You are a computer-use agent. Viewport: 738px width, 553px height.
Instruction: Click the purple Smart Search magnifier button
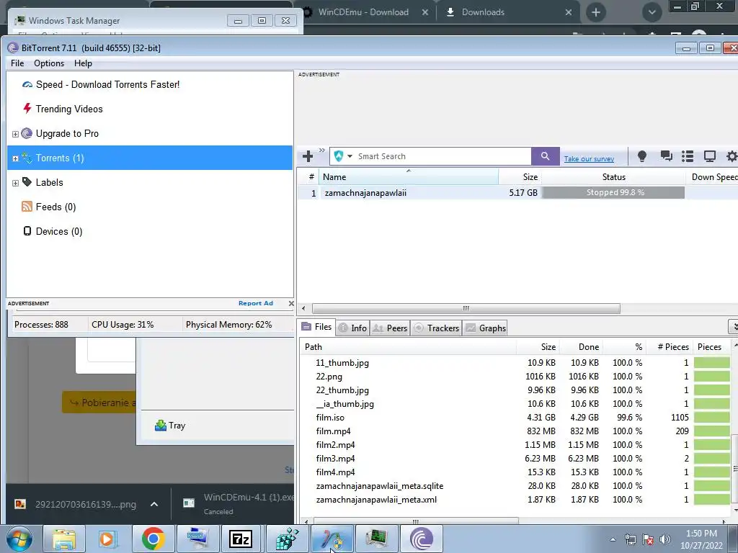tap(545, 156)
